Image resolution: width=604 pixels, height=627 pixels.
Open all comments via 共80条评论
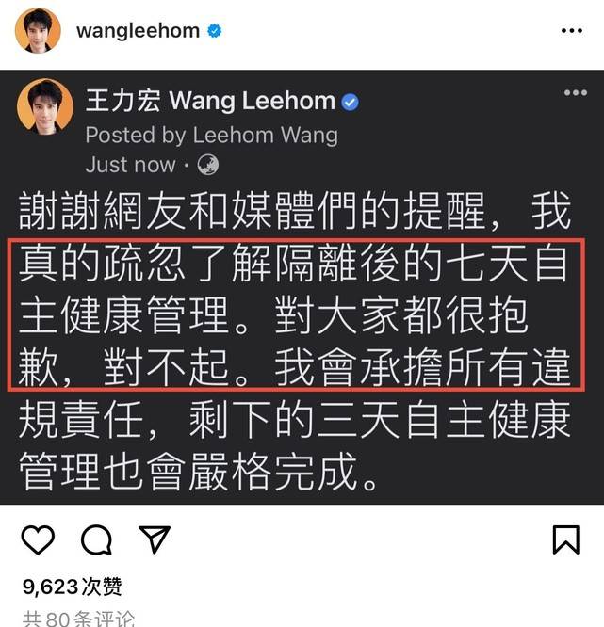coord(78,619)
